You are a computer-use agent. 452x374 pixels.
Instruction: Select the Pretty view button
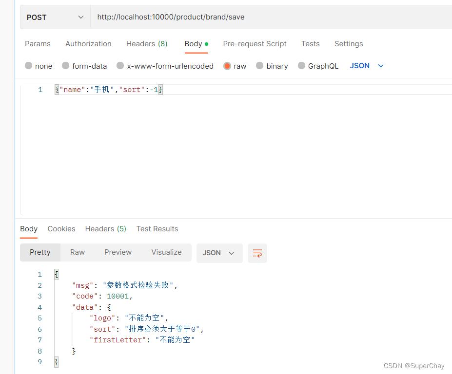tap(40, 253)
